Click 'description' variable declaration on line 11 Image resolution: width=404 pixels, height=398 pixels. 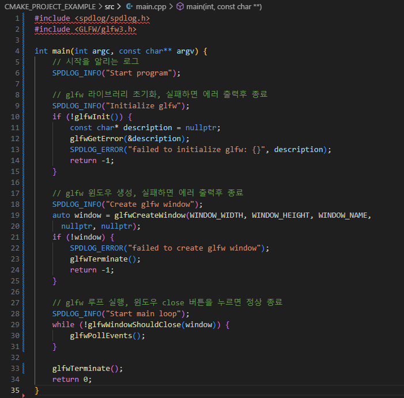tap(148, 128)
